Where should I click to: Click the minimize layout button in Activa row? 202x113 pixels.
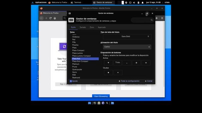click(127, 63)
